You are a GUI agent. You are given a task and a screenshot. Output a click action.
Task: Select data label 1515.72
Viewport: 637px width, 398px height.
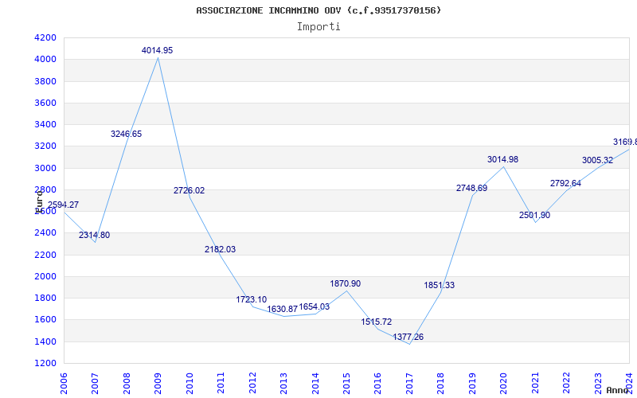[x=377, y=322]
